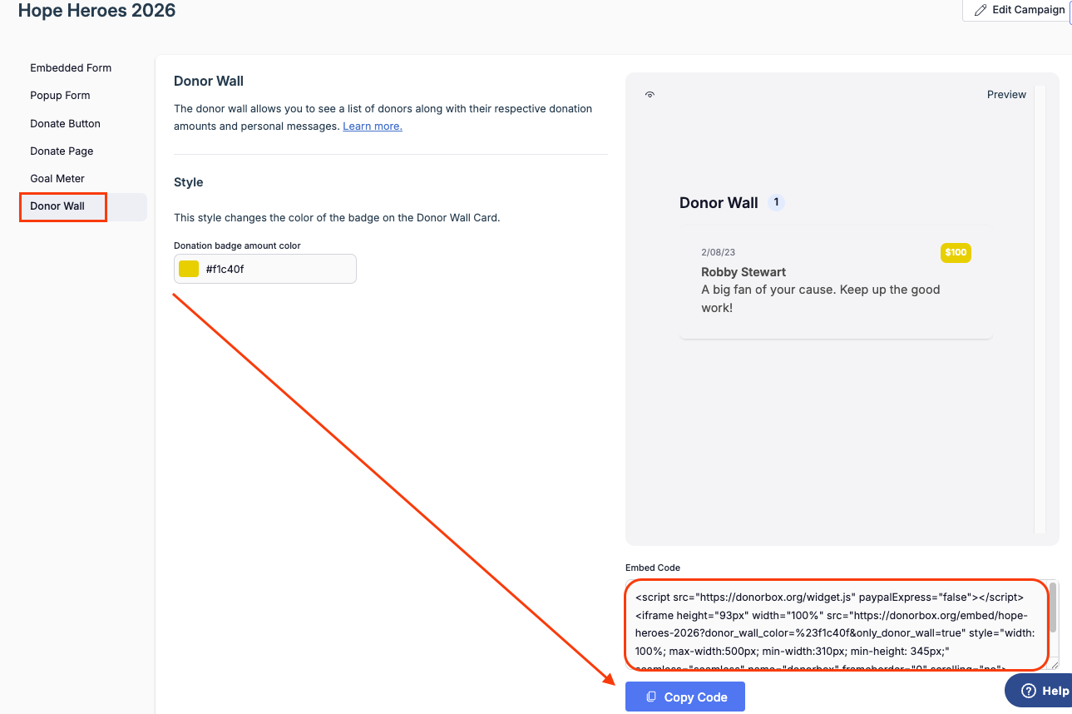Click the donor count badge showing 1
This screenshot has width=1072, height=714.
(x=776, y=202)
